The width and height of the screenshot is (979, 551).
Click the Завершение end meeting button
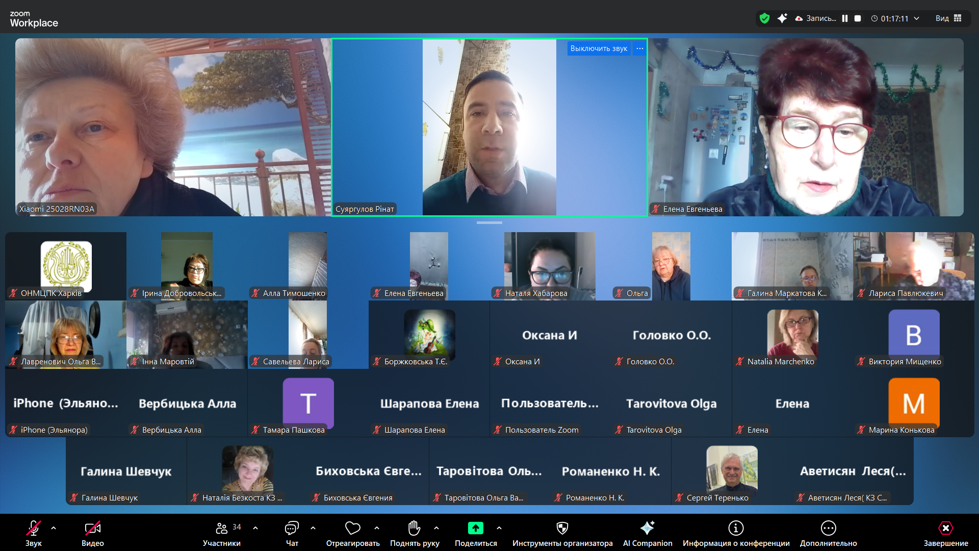(945, 528)
